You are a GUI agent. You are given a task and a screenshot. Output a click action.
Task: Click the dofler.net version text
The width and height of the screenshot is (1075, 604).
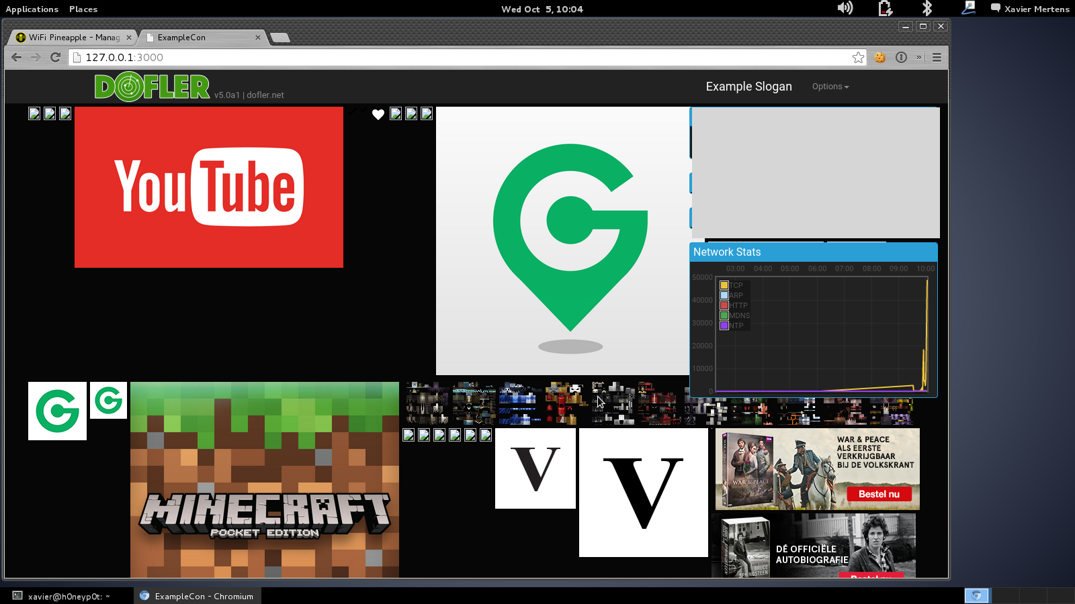tap(249, 95)
